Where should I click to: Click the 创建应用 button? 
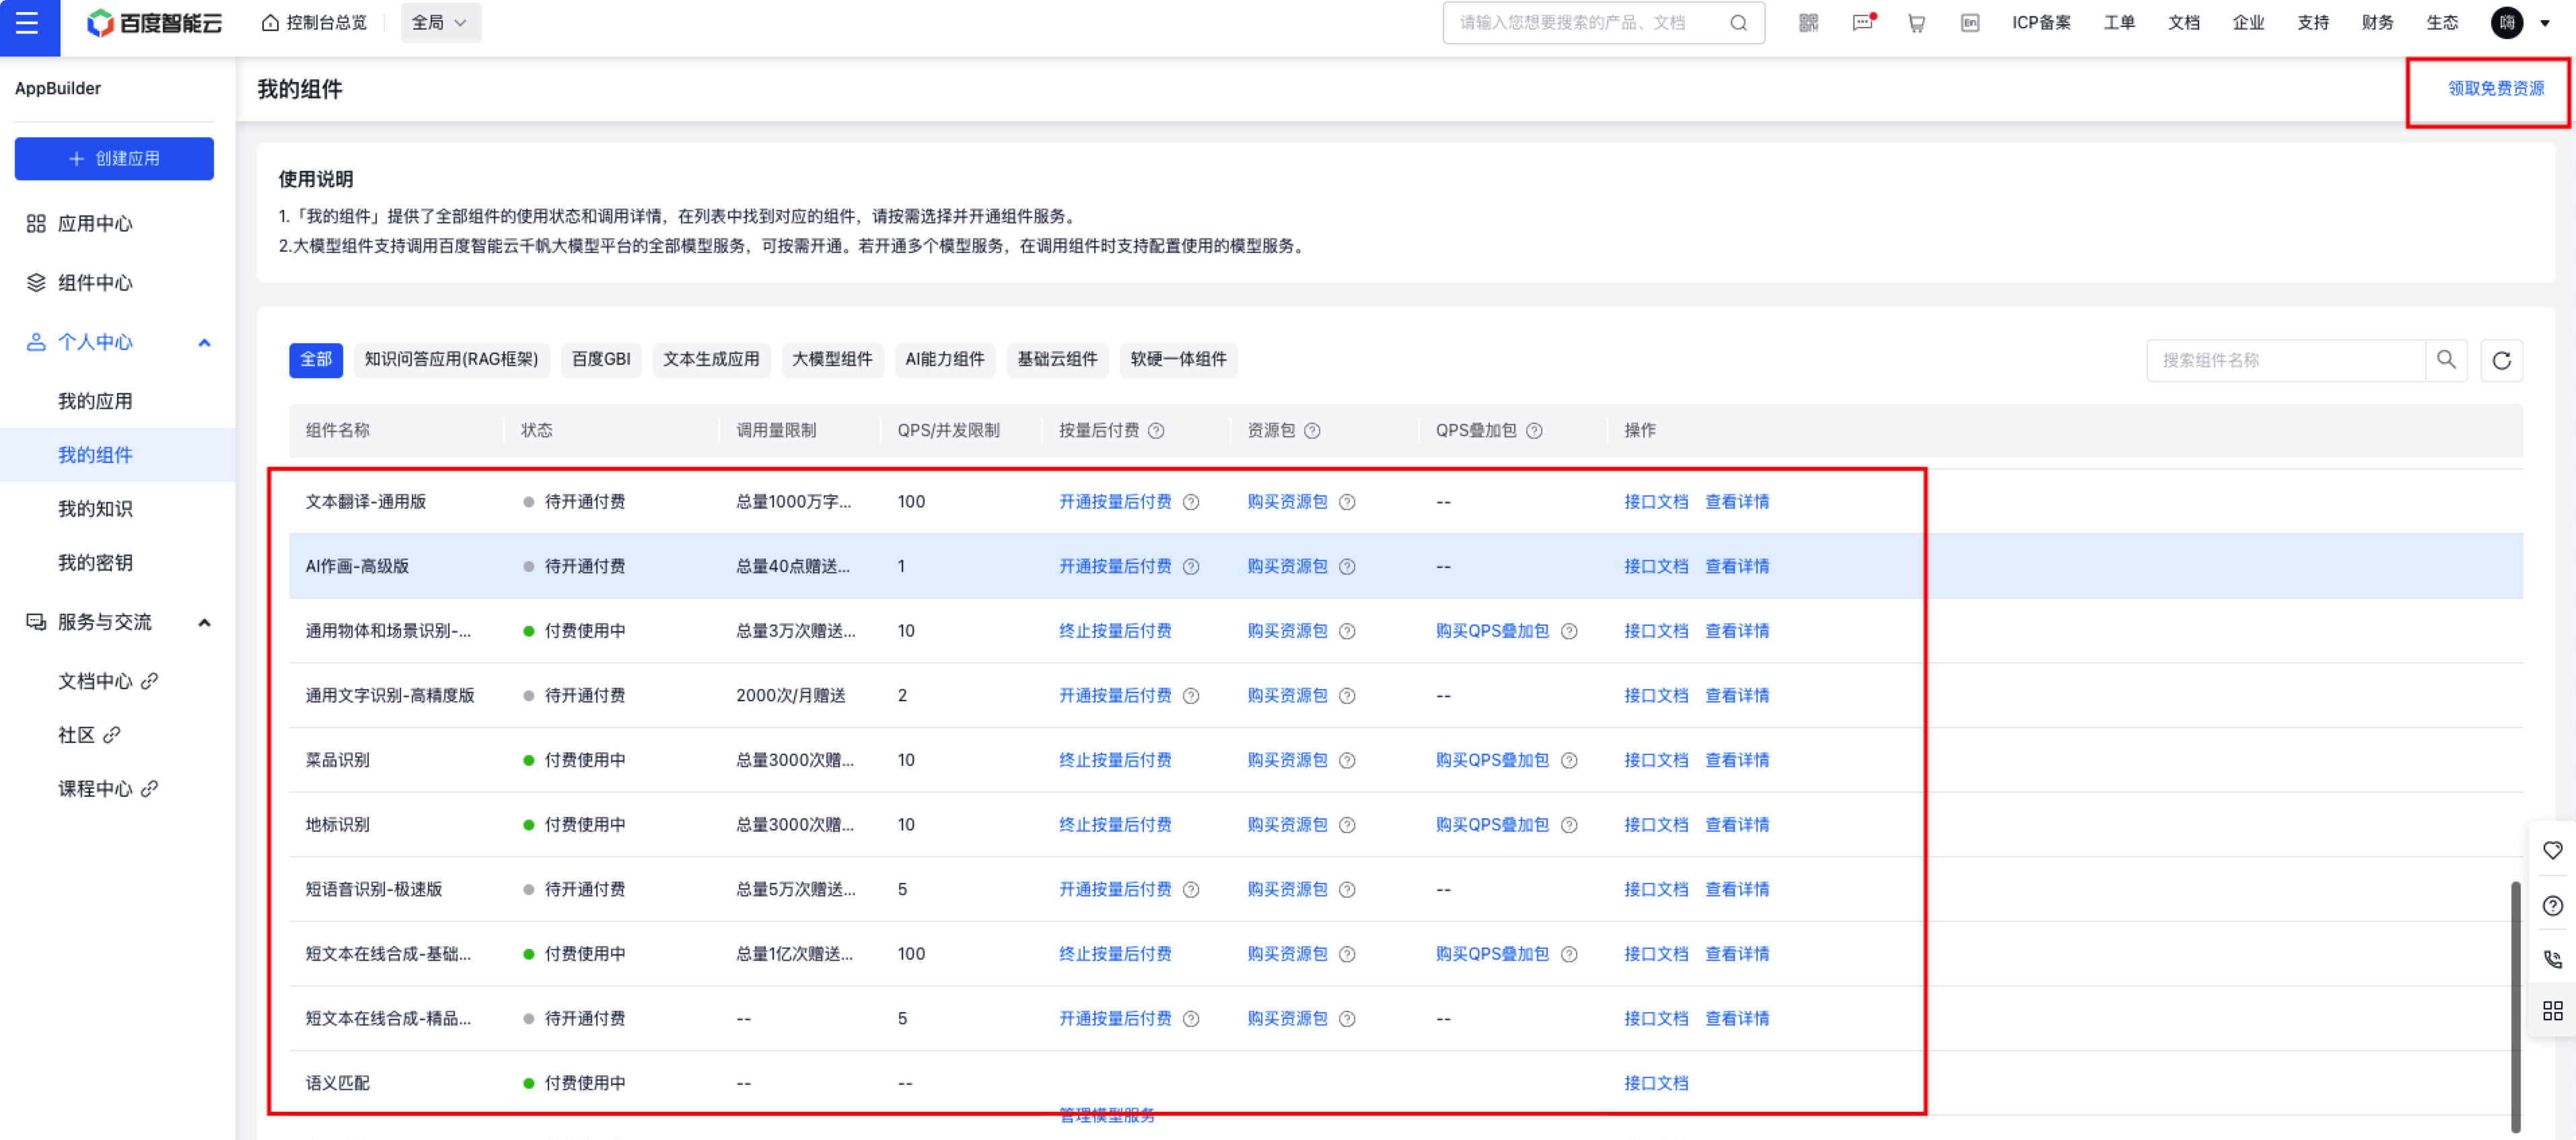114,159
